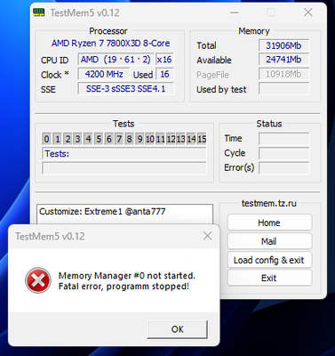Click CPU ID value 'AMD (19 · 61 · 2)'
Screen dimensions: 335x356
pyautogui.click(x=116, y=60)
